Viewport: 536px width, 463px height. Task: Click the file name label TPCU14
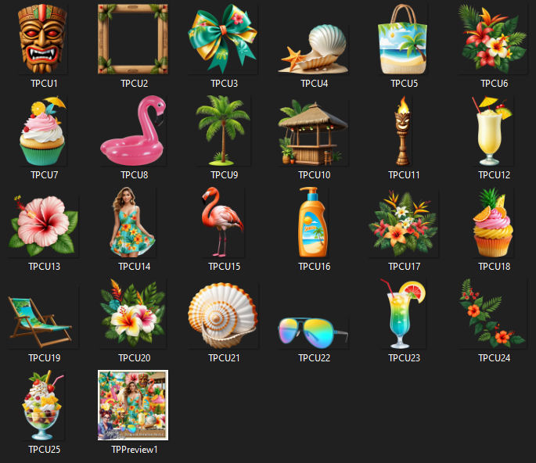pos(135,267)
